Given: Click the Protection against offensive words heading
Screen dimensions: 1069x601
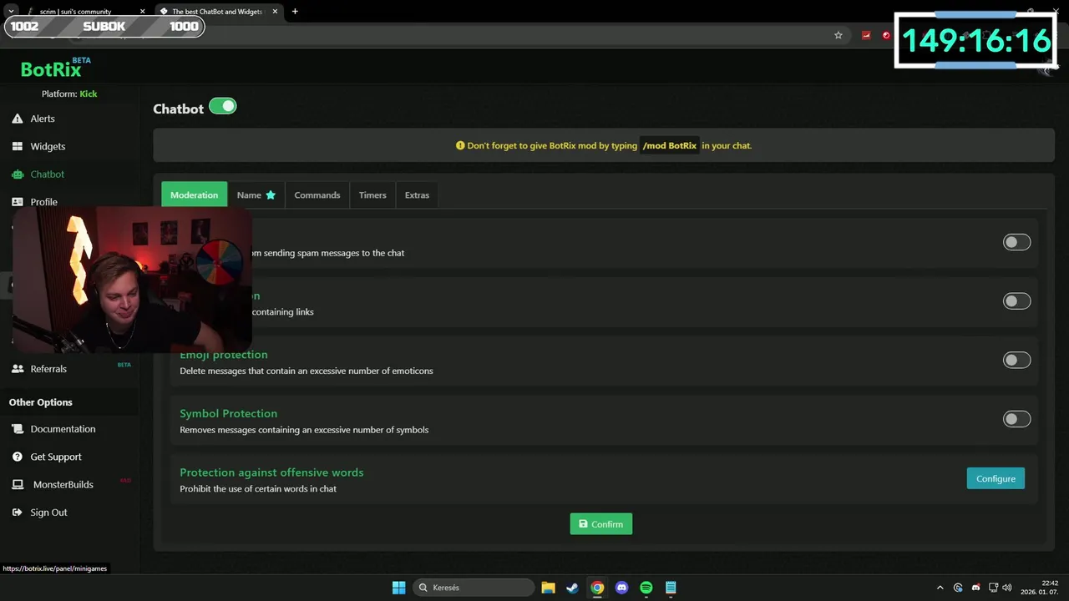Looking at the screenshot, I should (x=271, y=472).
